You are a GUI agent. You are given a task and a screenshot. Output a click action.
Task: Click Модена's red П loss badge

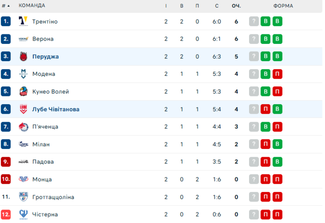pos(278,74)
